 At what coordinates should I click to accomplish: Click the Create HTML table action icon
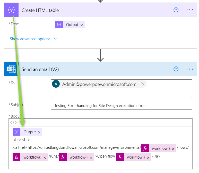pos(11,10)
